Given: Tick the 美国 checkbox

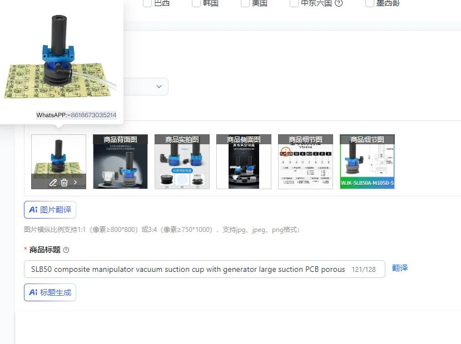Looking at the screenshot, I should point(245,3).
